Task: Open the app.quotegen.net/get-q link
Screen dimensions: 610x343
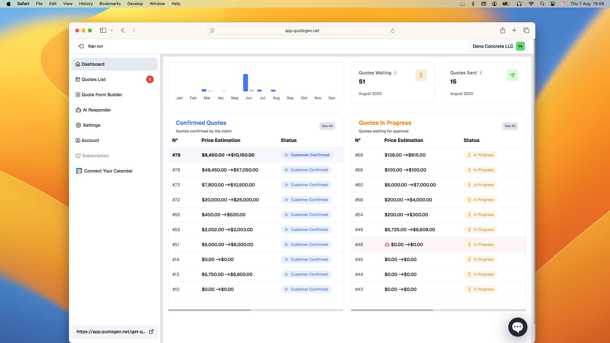Action: tap(114, 332)
